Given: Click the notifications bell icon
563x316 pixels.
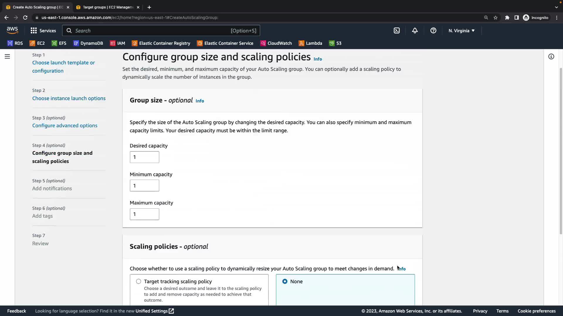Looking at the screenshot, I should 415,30.
